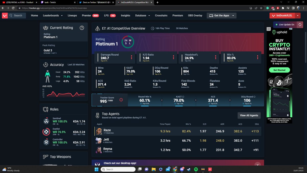The height and width of the screenshot is (173, 307).
Task: Open the Chrome extensions puzzle icon
Action: [x=283, y=8]
